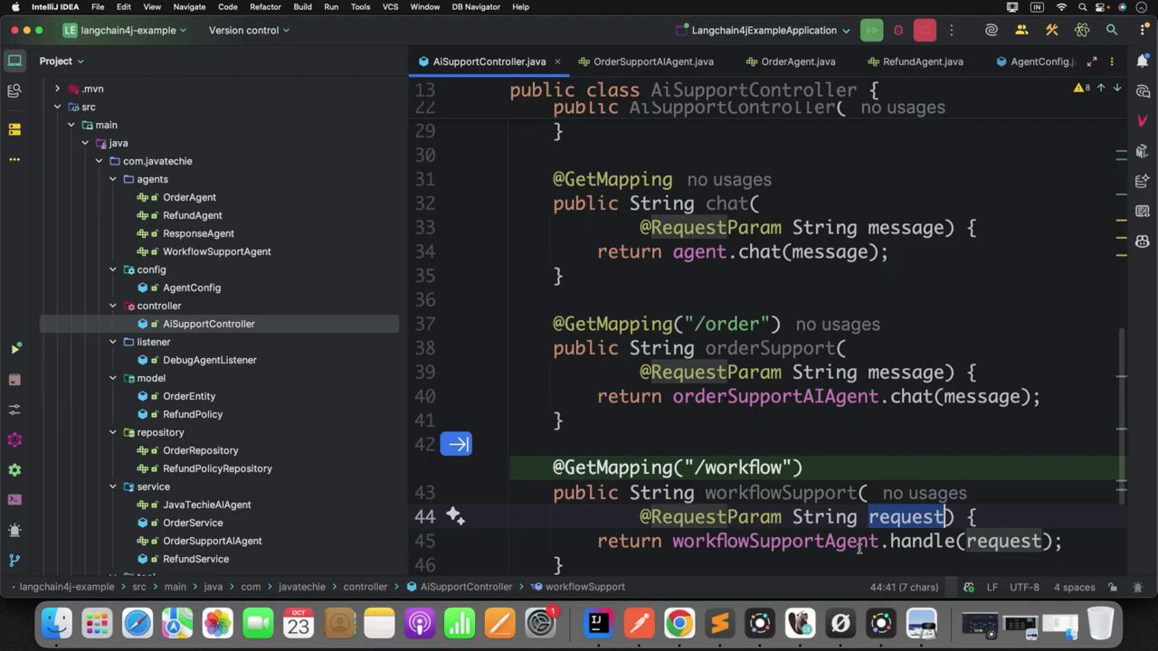Click the LF line separator in status bar
Screen dimensions: 1158x651
(992, 587)
